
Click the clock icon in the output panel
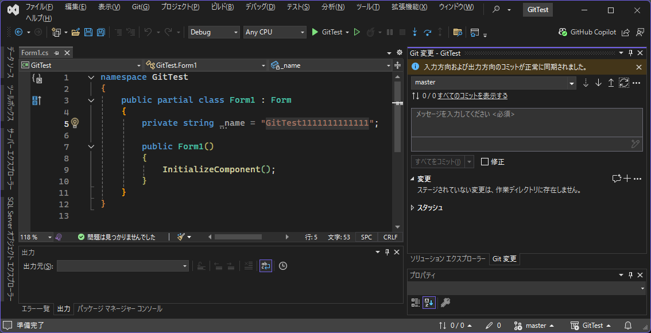coord(282,266)
